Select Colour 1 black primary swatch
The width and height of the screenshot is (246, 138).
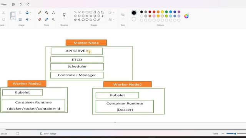tap(134, 13)
